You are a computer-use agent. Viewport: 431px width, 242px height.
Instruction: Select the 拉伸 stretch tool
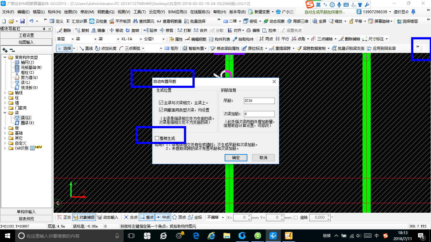(x=269, y=31)
